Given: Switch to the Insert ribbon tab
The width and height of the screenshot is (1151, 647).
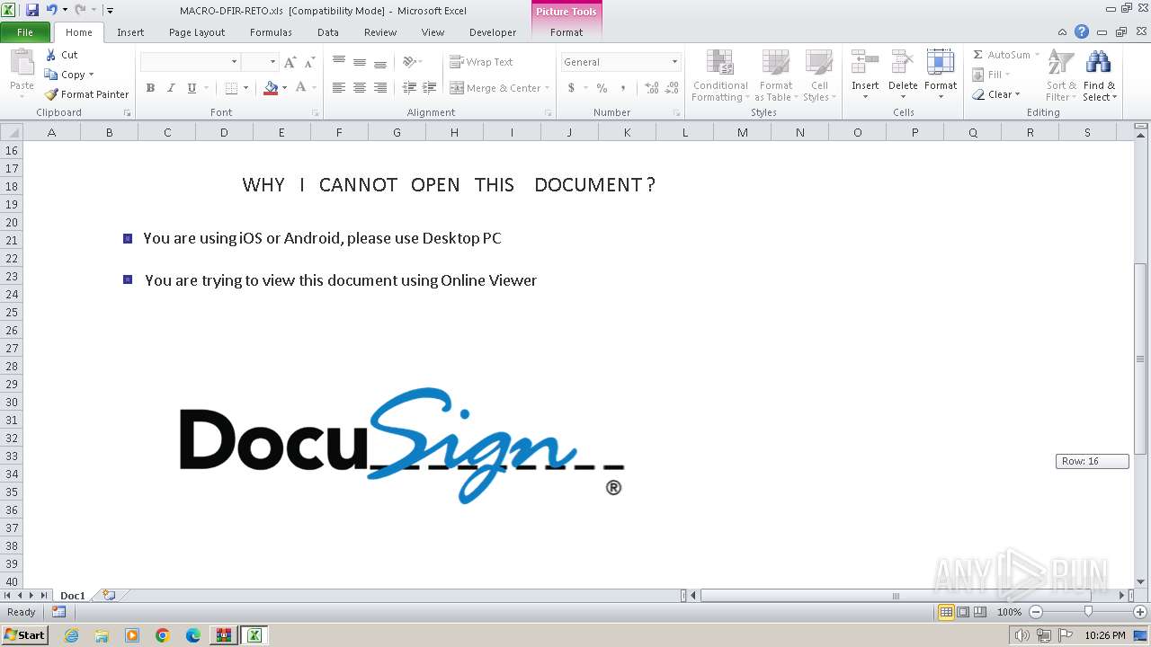Looking at the screenshot, I should click(x=130, y=32).
